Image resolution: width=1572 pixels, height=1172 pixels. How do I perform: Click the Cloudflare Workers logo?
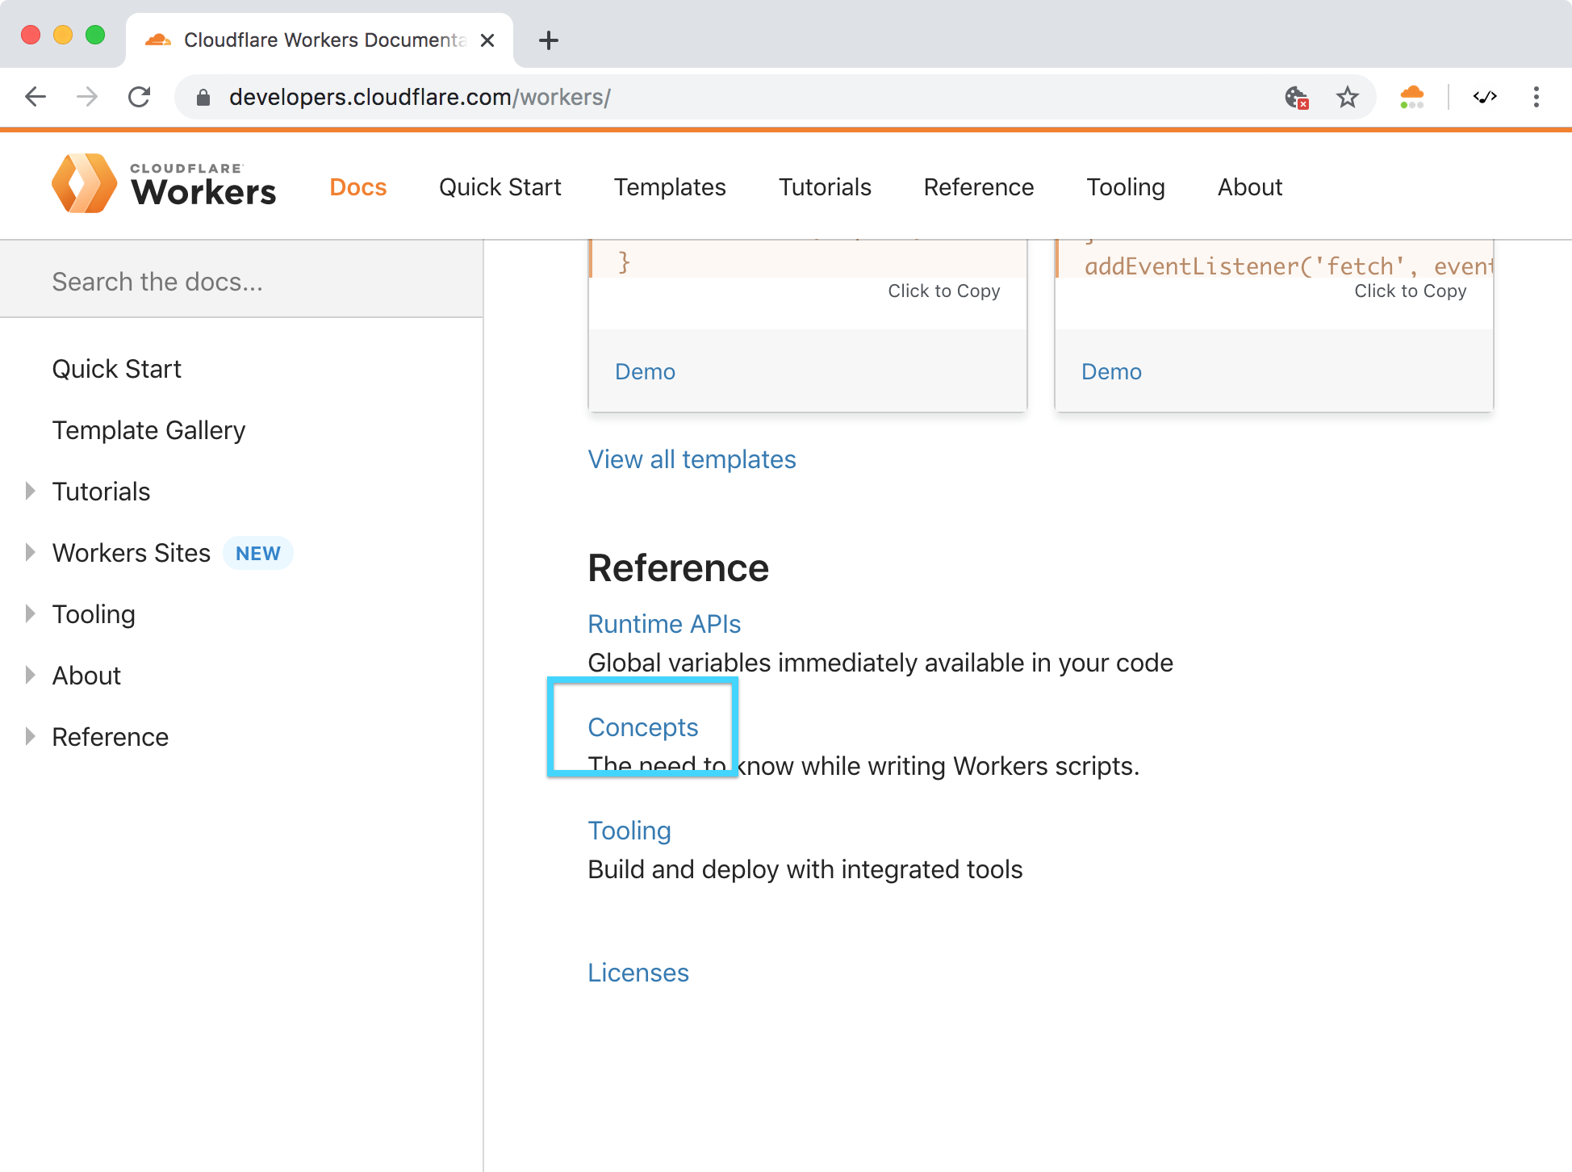(165, 184)
